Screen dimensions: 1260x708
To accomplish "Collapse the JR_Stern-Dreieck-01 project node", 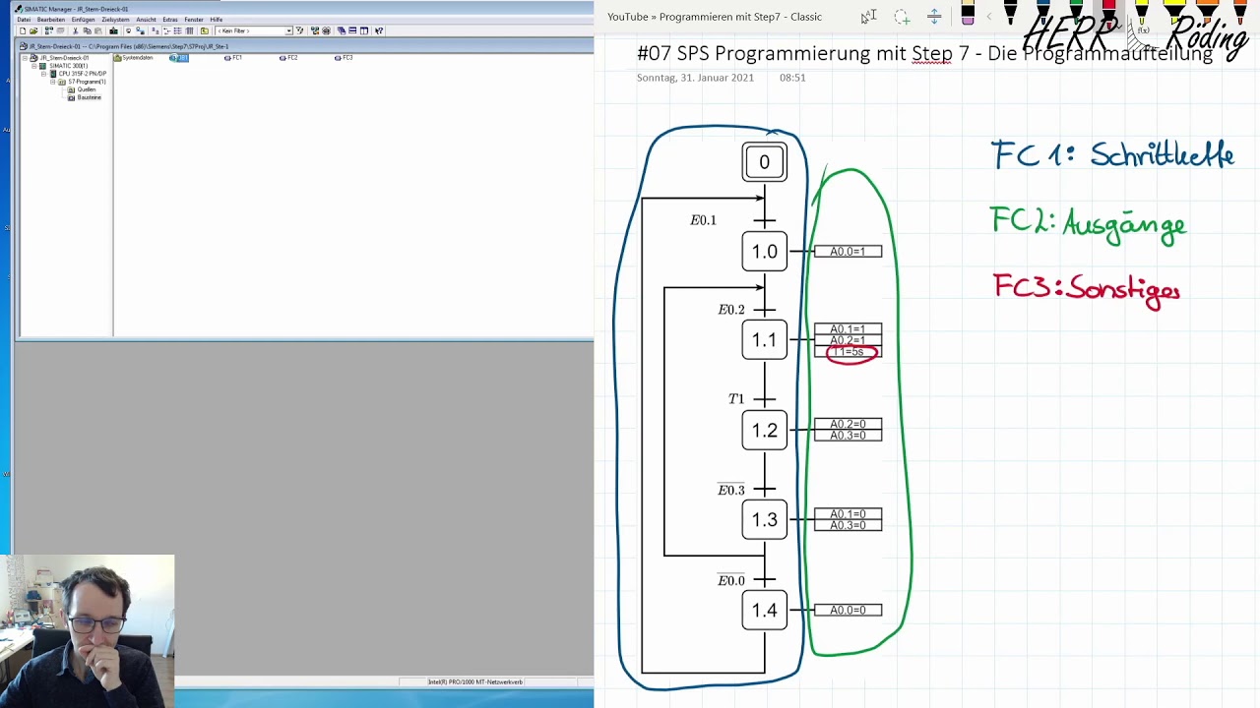I will (x=25, y=58).
